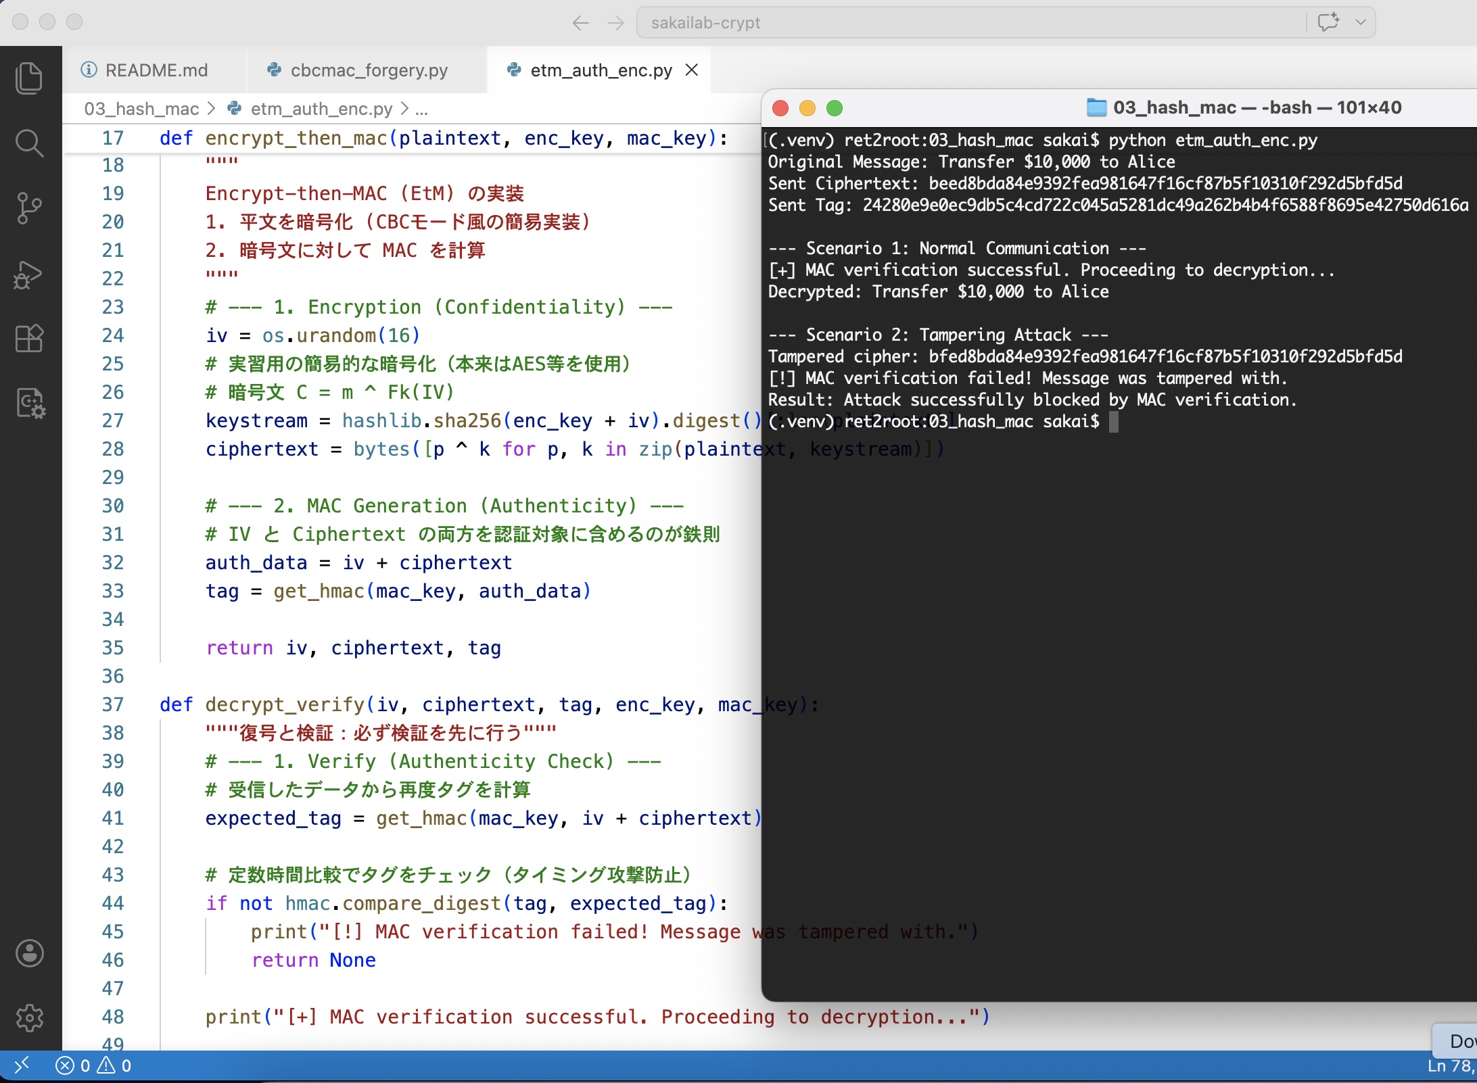Open the chat mode dropdown chevron
1477x1083 pixels.
tap(1361, 22)
